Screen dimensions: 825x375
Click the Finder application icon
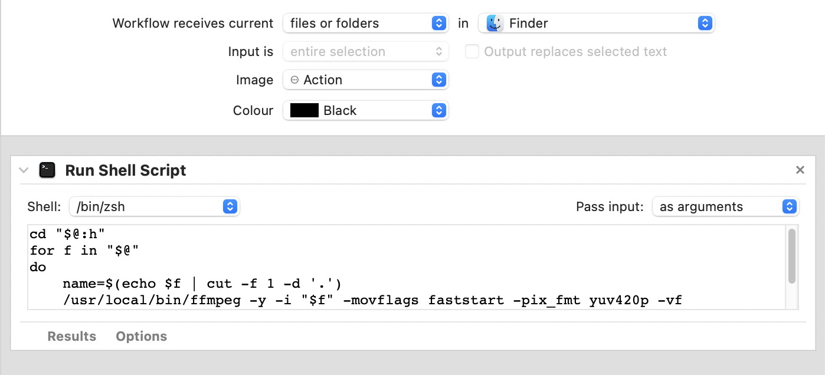pyautogui.click(x=495, y=24)
